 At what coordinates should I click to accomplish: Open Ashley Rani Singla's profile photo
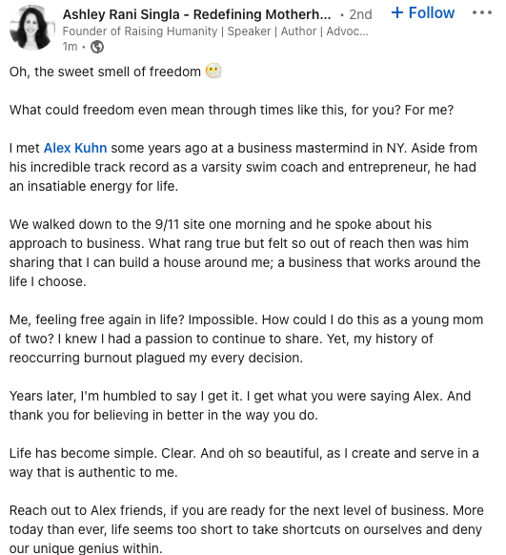(31, 28)
